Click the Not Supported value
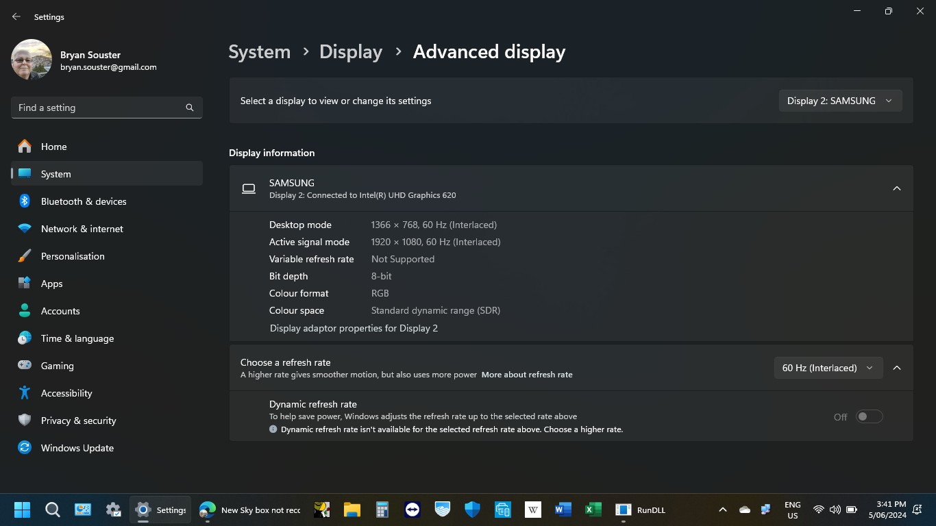The width and height of the screenshot is (936, 526). 403,259
